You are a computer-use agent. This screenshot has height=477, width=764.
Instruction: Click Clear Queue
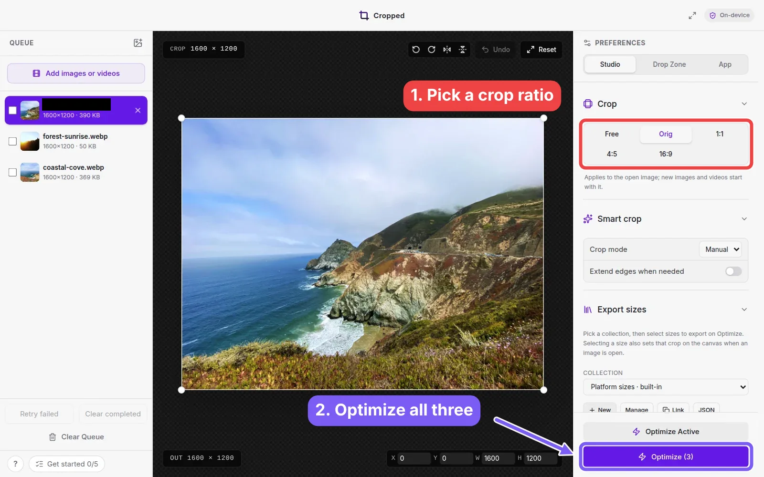click(76, 437)
